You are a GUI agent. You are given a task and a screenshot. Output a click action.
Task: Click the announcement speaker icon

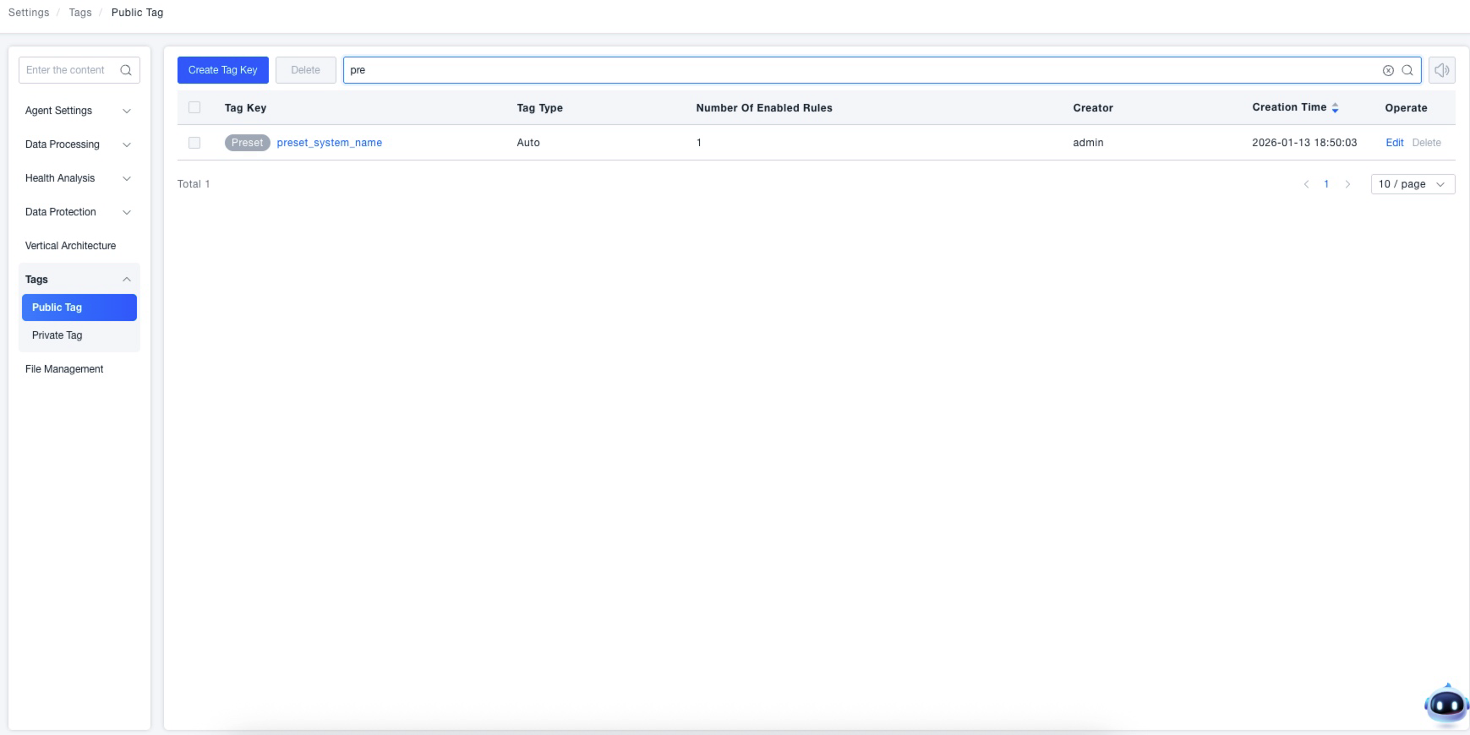(1442, 71)
